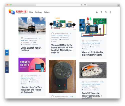Share via Instagram in the floating sidebar
125x106 pixels.
[x=7, y=70]
